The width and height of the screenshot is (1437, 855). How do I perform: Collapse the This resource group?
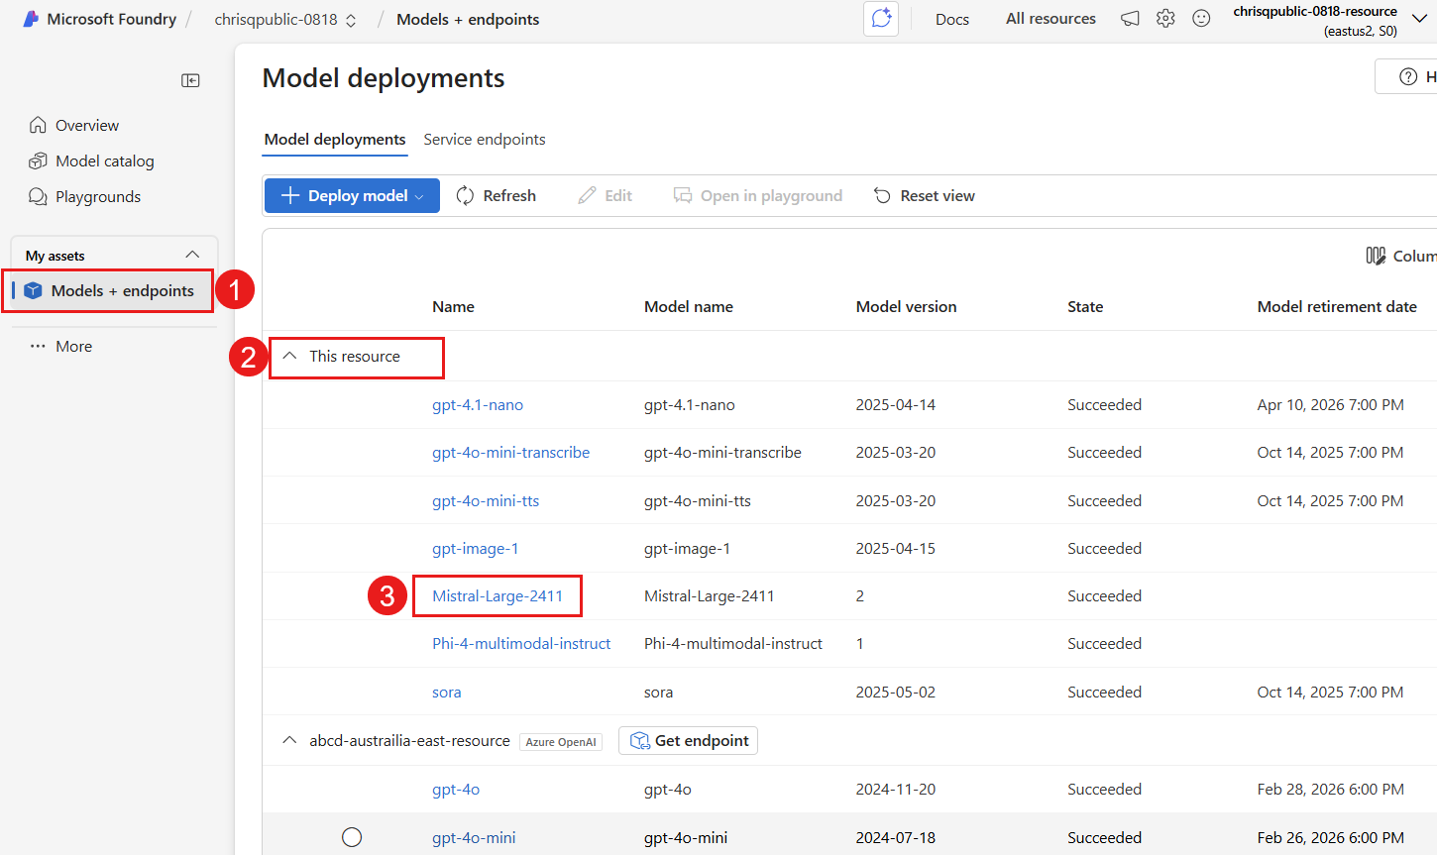289,356
